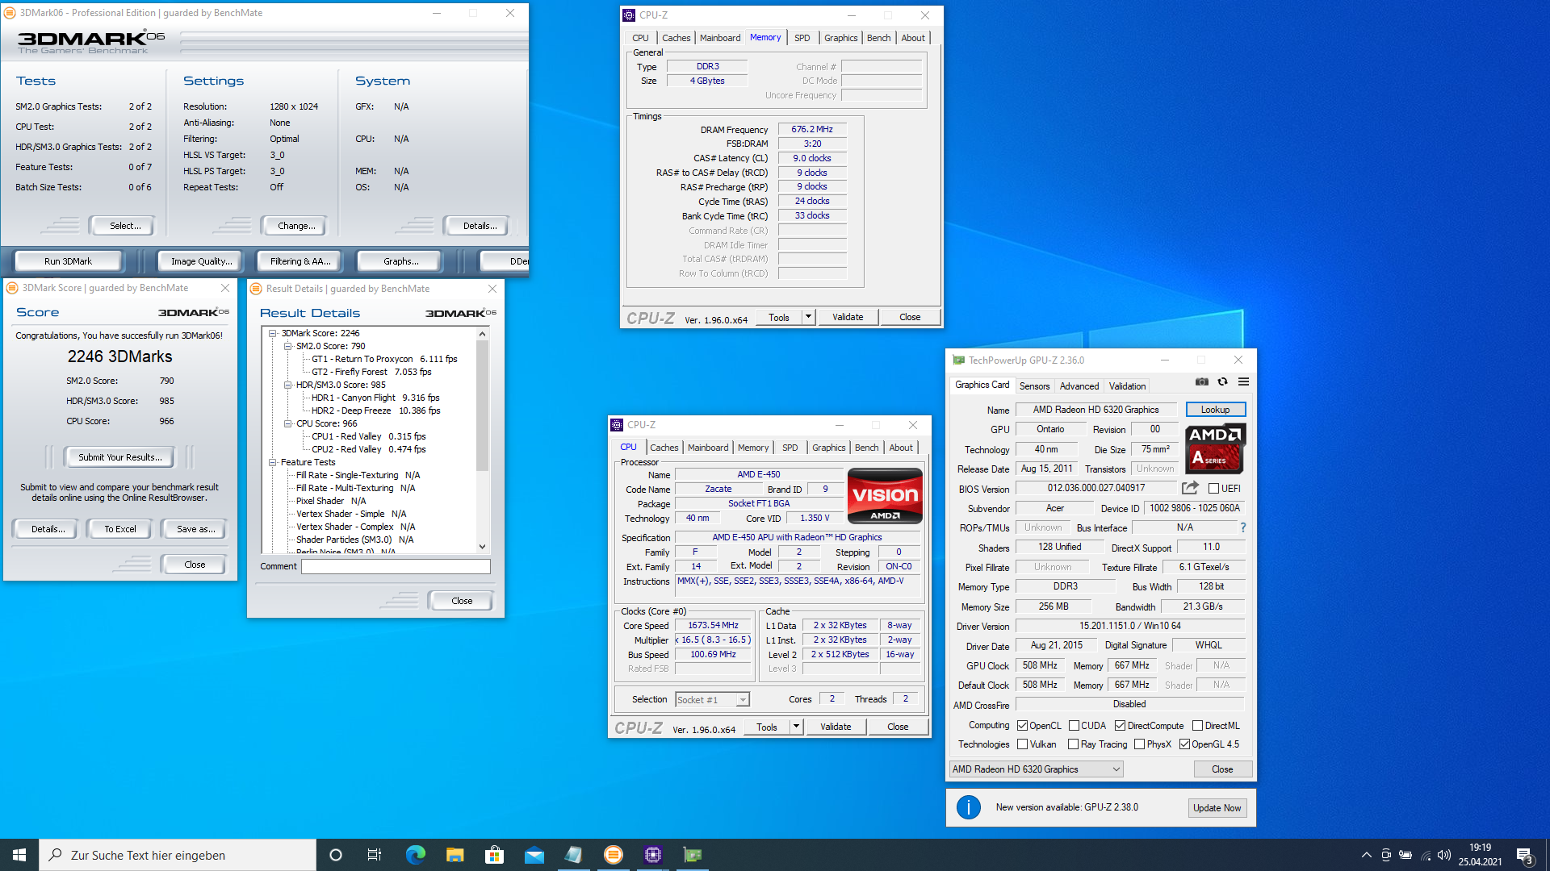Click Update Now button
1550x871 pixels.
[1217, 808]
